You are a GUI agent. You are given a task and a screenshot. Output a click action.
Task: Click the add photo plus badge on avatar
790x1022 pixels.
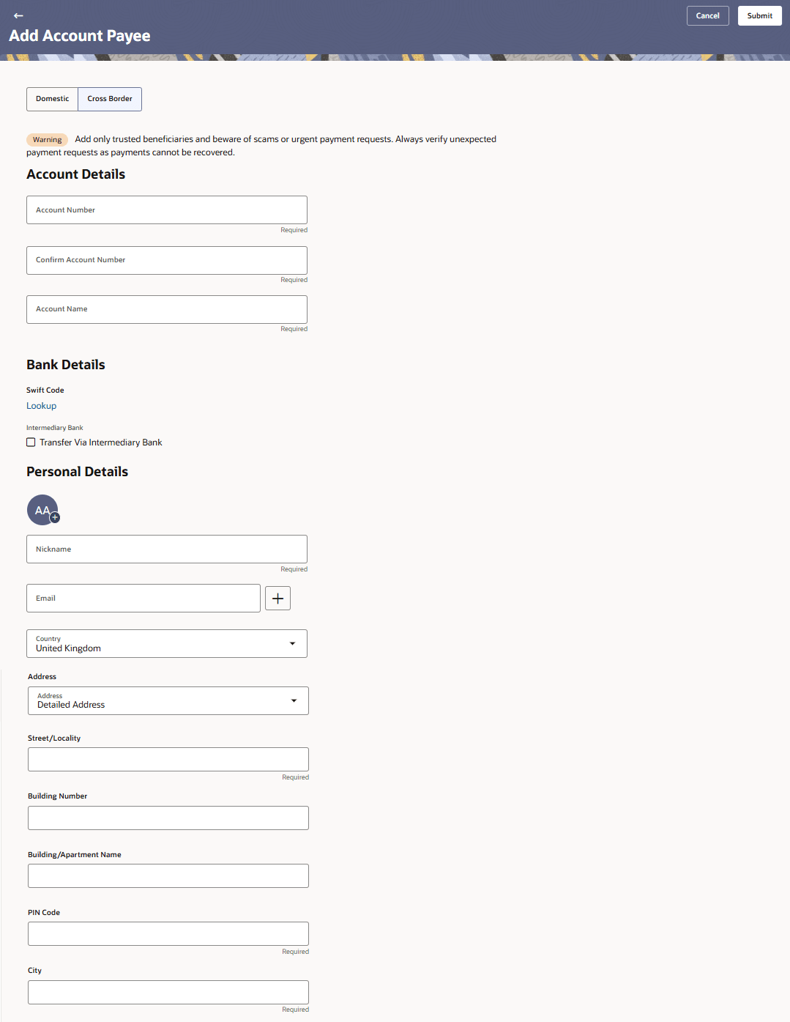tap(55, 517)
